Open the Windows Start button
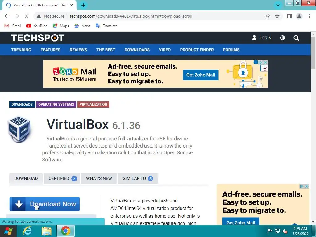The height and width of the screenshot is (237, 316). (8, 231)
